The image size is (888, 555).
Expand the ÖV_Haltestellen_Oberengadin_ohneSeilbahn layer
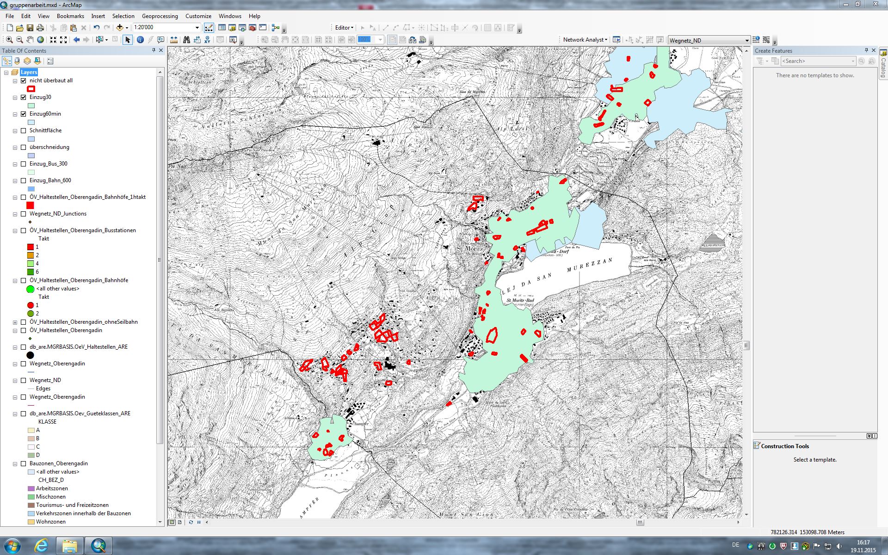click(15, 322)
